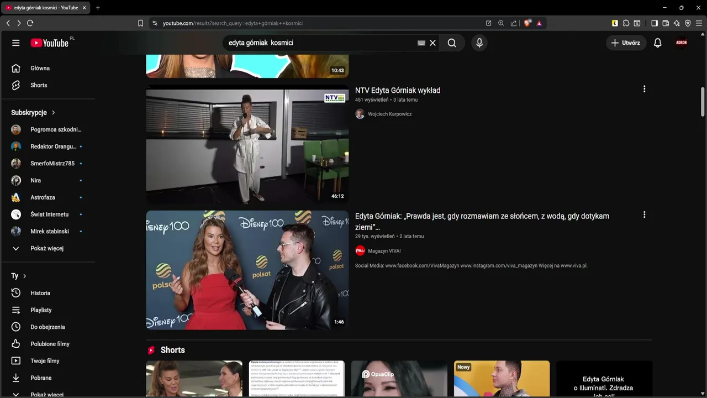Open the Disney100 interview thumbnail

(247, 270)
